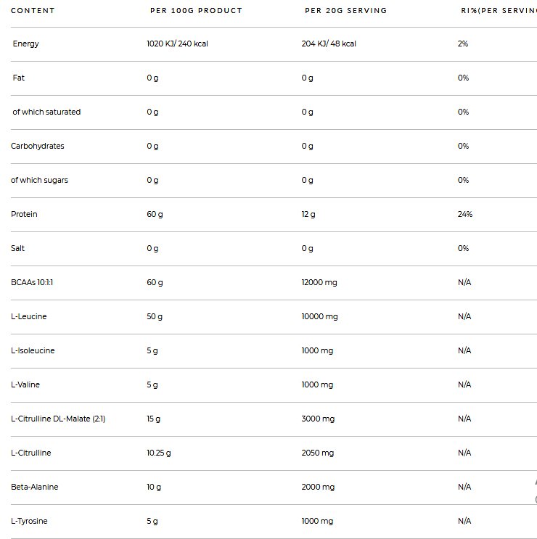The height and width of the screenshot is (539, 537).
Task: Click the PER 100G PRODUCT header
Action: click(196, 11)
